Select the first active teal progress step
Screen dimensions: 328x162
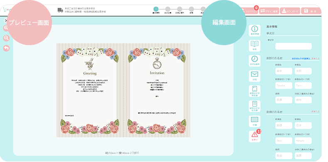click(156, 9)
